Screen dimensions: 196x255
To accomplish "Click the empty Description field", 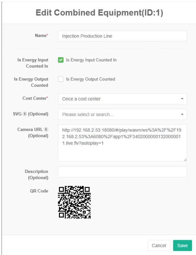I will [x=122, y=172].
